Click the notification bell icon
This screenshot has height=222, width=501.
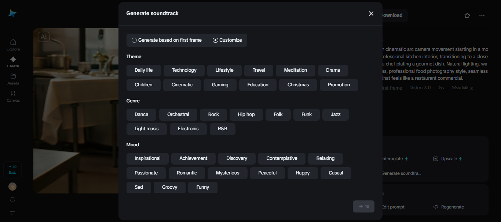click(12, 200)
